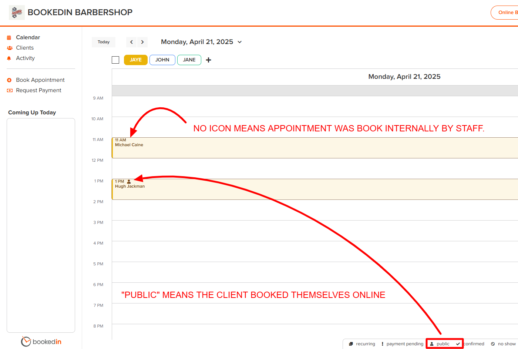Click the public person icon on Hugh Jackman appointment
Viewport: 518px width, 349px height.
pos(129,182)
